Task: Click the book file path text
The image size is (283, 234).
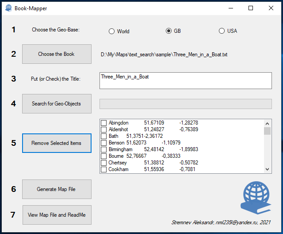Action: 164,55
